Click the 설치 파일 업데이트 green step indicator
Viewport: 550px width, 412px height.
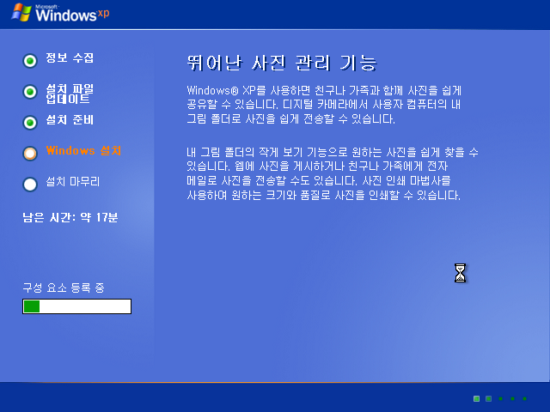coord(30,92)
